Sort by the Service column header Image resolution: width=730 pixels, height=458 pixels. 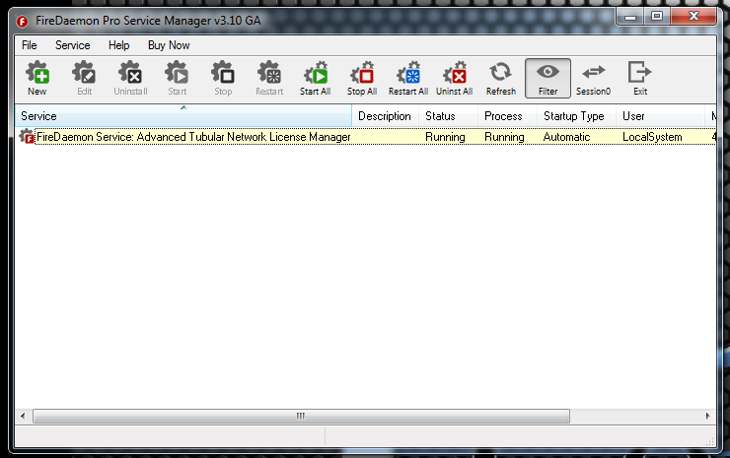[x=183, y=116]
